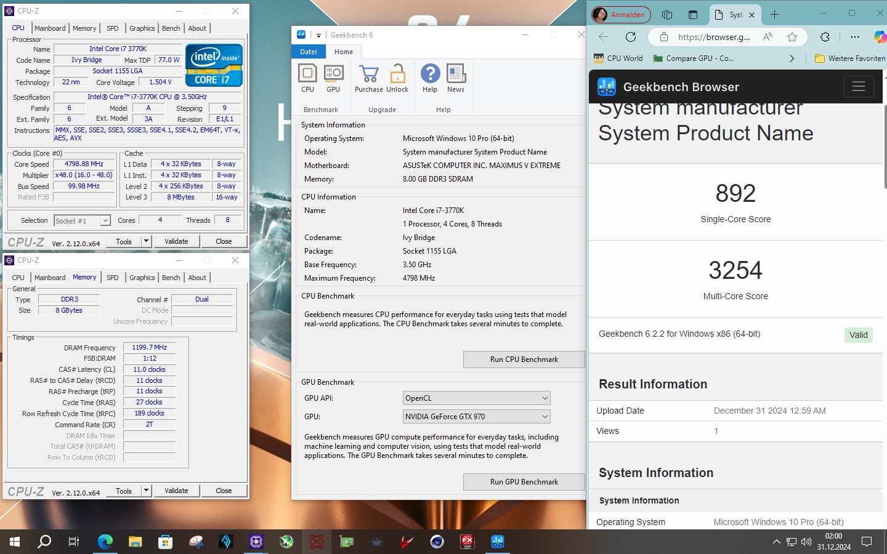
Task: Open the Bench tab in top CPU-Z window
Action: click(171, 28)
